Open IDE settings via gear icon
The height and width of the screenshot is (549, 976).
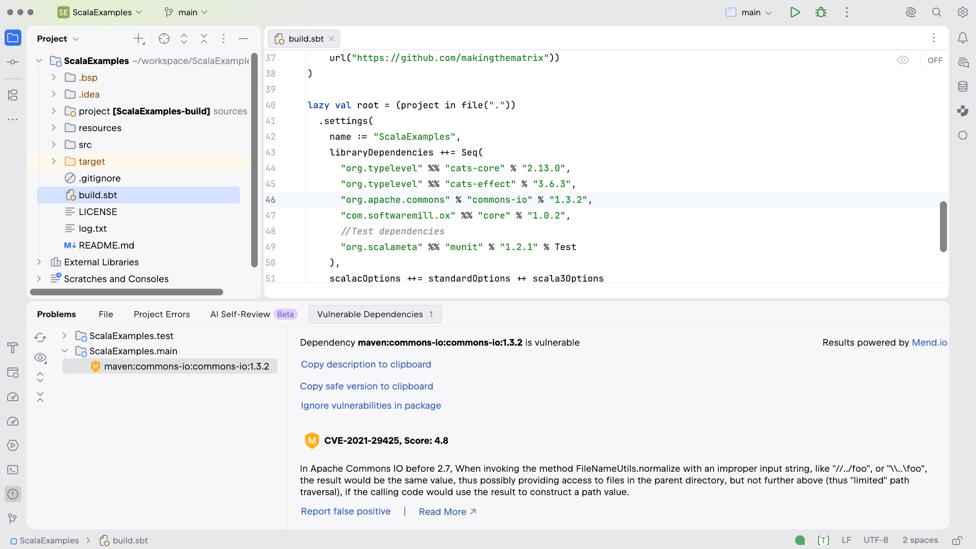point(963,12)
